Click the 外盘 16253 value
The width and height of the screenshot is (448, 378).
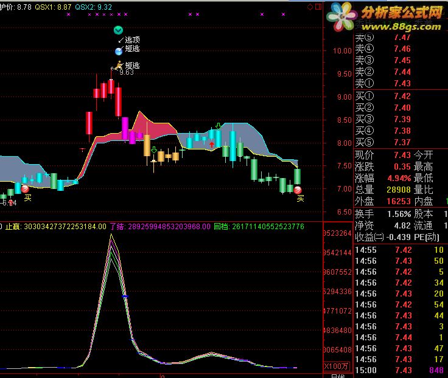tap(399, 201)
